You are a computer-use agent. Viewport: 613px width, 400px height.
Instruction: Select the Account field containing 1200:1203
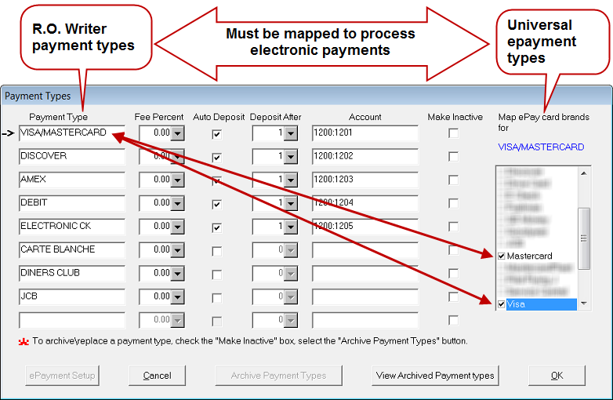click(365, 180)
